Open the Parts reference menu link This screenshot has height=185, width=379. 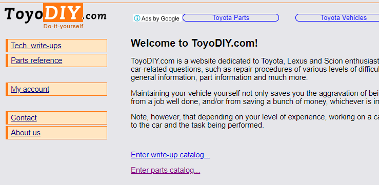pos(36,60)
